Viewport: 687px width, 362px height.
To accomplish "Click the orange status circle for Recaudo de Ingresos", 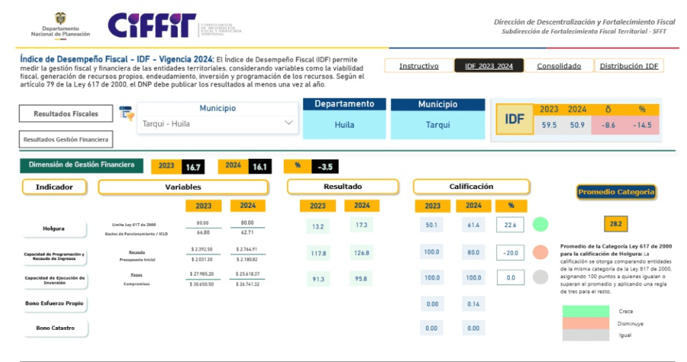I will click(541, 253).
